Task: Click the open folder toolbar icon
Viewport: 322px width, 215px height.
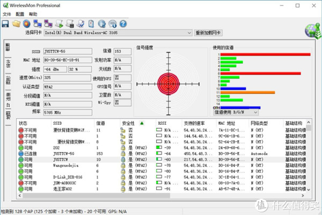Action: click(16, 24)
